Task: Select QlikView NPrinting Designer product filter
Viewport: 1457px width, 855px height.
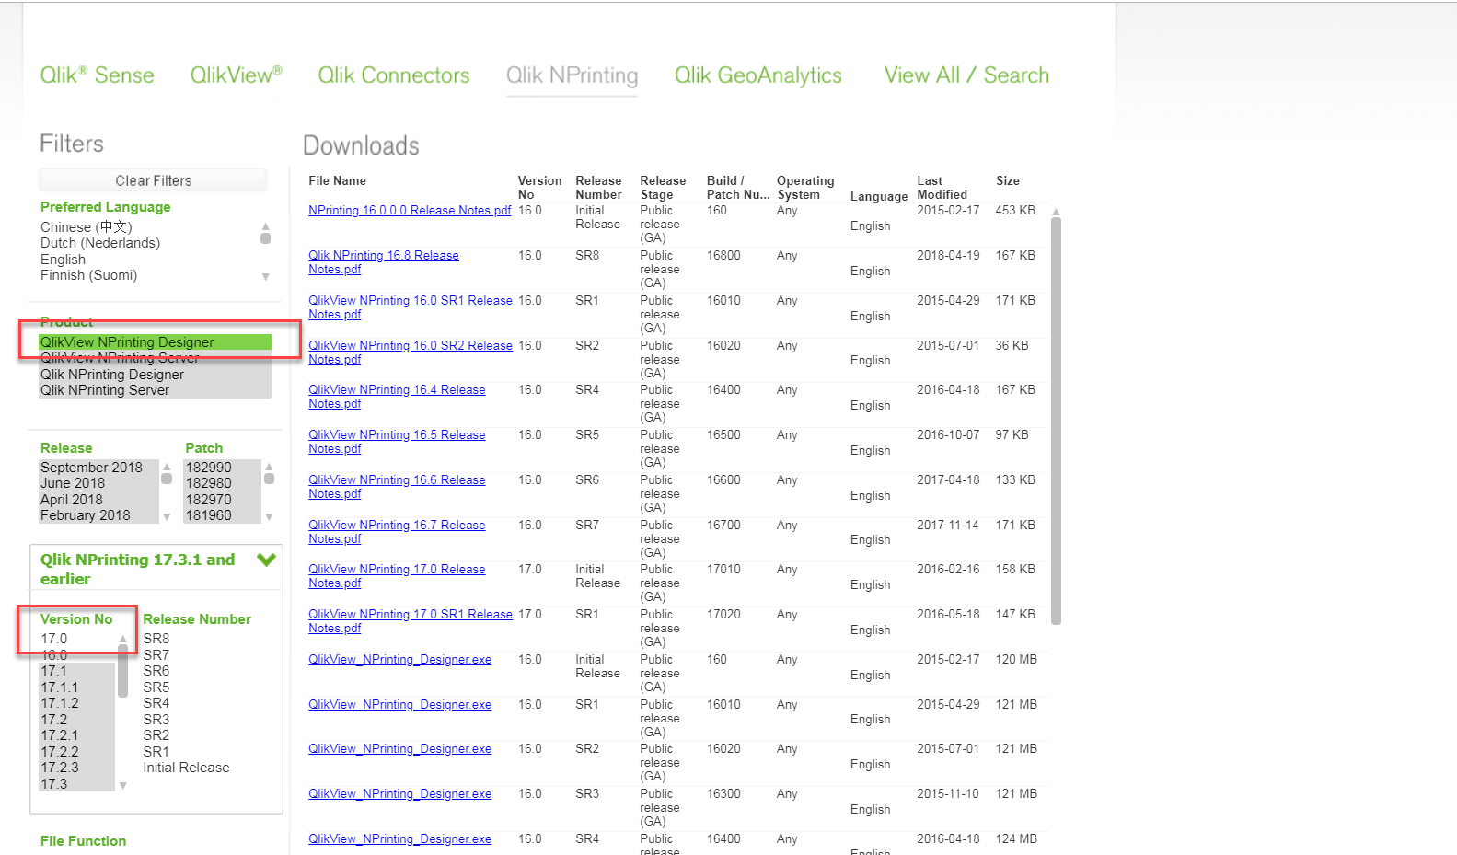Action: tap(155, 342)
